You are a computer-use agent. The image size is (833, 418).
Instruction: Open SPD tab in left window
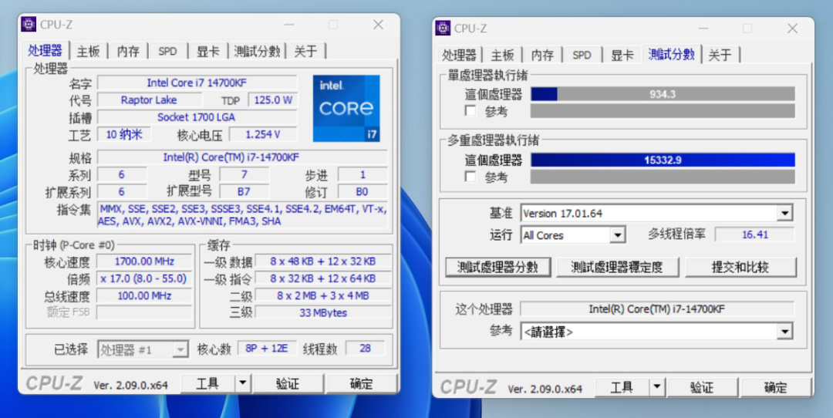click(167, 51)
